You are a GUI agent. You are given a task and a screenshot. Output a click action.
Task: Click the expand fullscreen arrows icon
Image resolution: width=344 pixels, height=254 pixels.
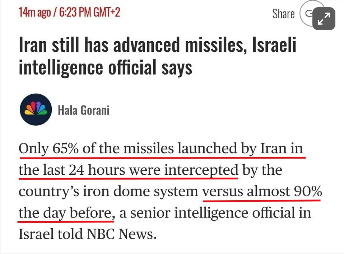324,19
